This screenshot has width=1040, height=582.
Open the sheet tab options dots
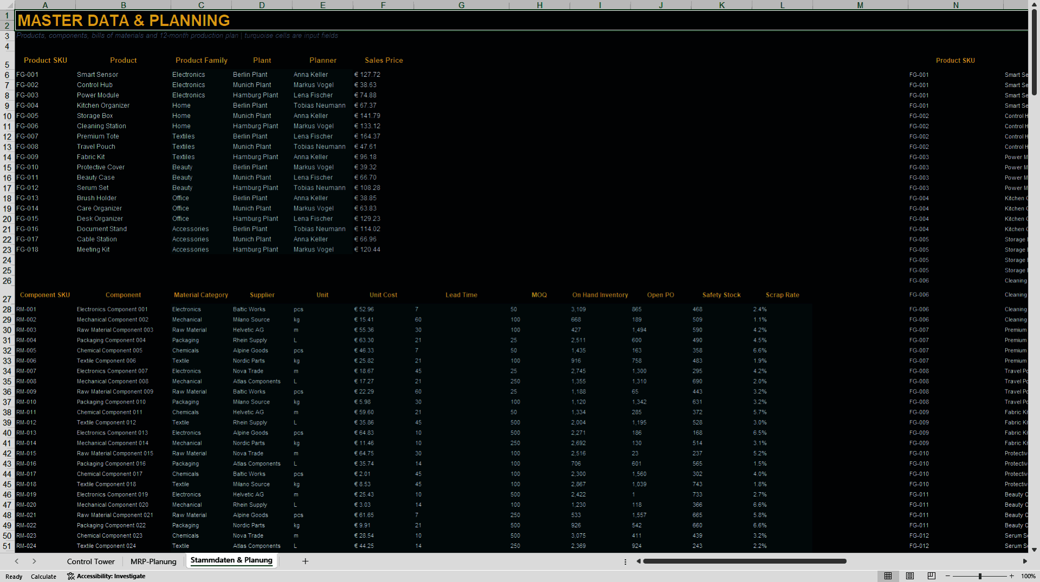[625, 562]
